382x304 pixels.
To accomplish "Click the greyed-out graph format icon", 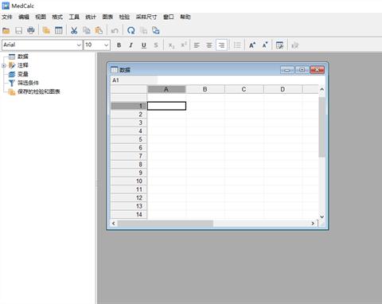I will point(295,45).
